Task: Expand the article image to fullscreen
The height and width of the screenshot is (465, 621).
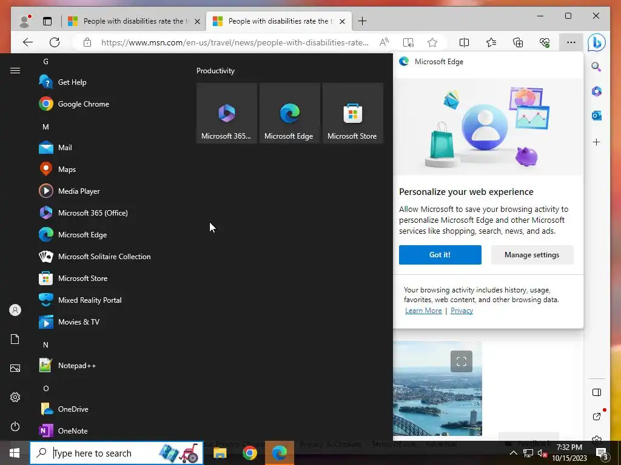Action: click(462, 361)
